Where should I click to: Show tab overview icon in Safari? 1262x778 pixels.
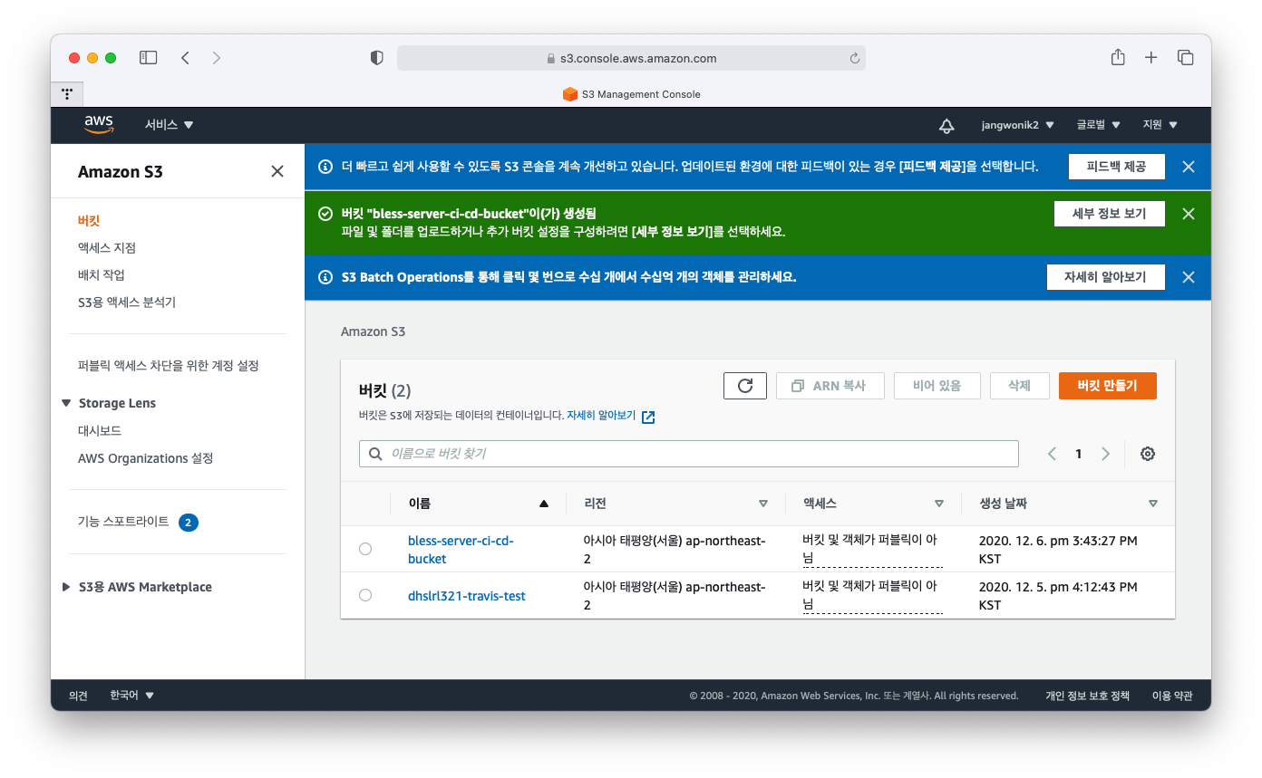[1185, 57]
